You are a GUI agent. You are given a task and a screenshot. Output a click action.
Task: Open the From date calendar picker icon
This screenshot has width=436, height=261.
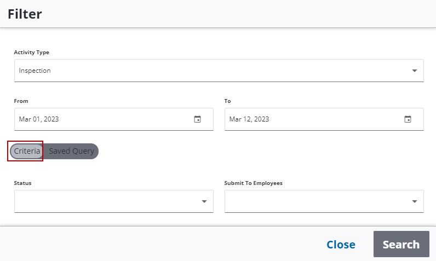tap(198, 119)
